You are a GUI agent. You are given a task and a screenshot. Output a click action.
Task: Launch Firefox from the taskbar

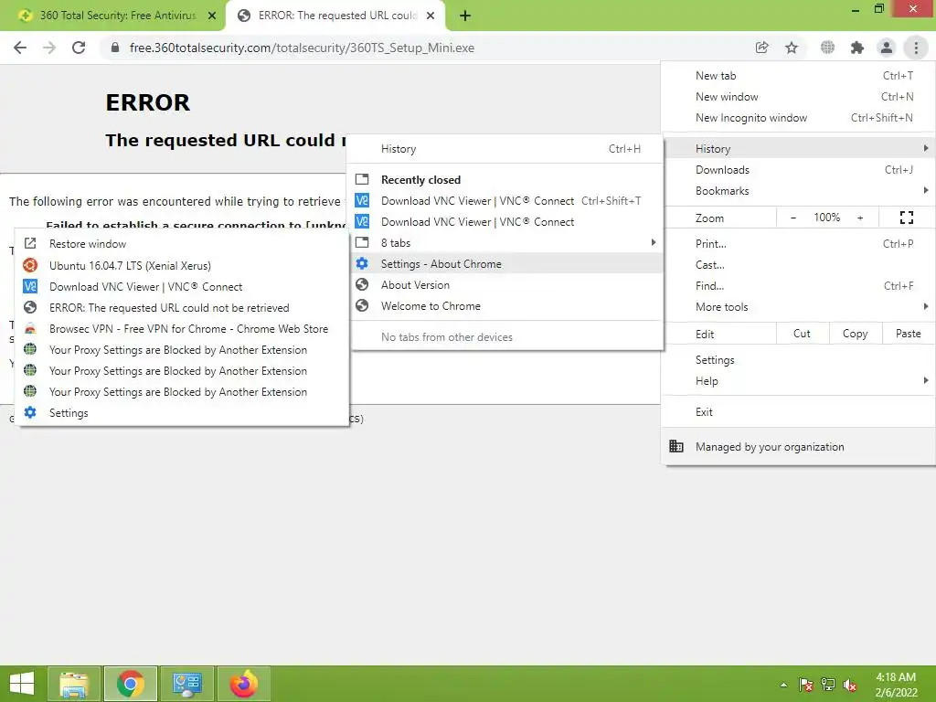[243, 684]
